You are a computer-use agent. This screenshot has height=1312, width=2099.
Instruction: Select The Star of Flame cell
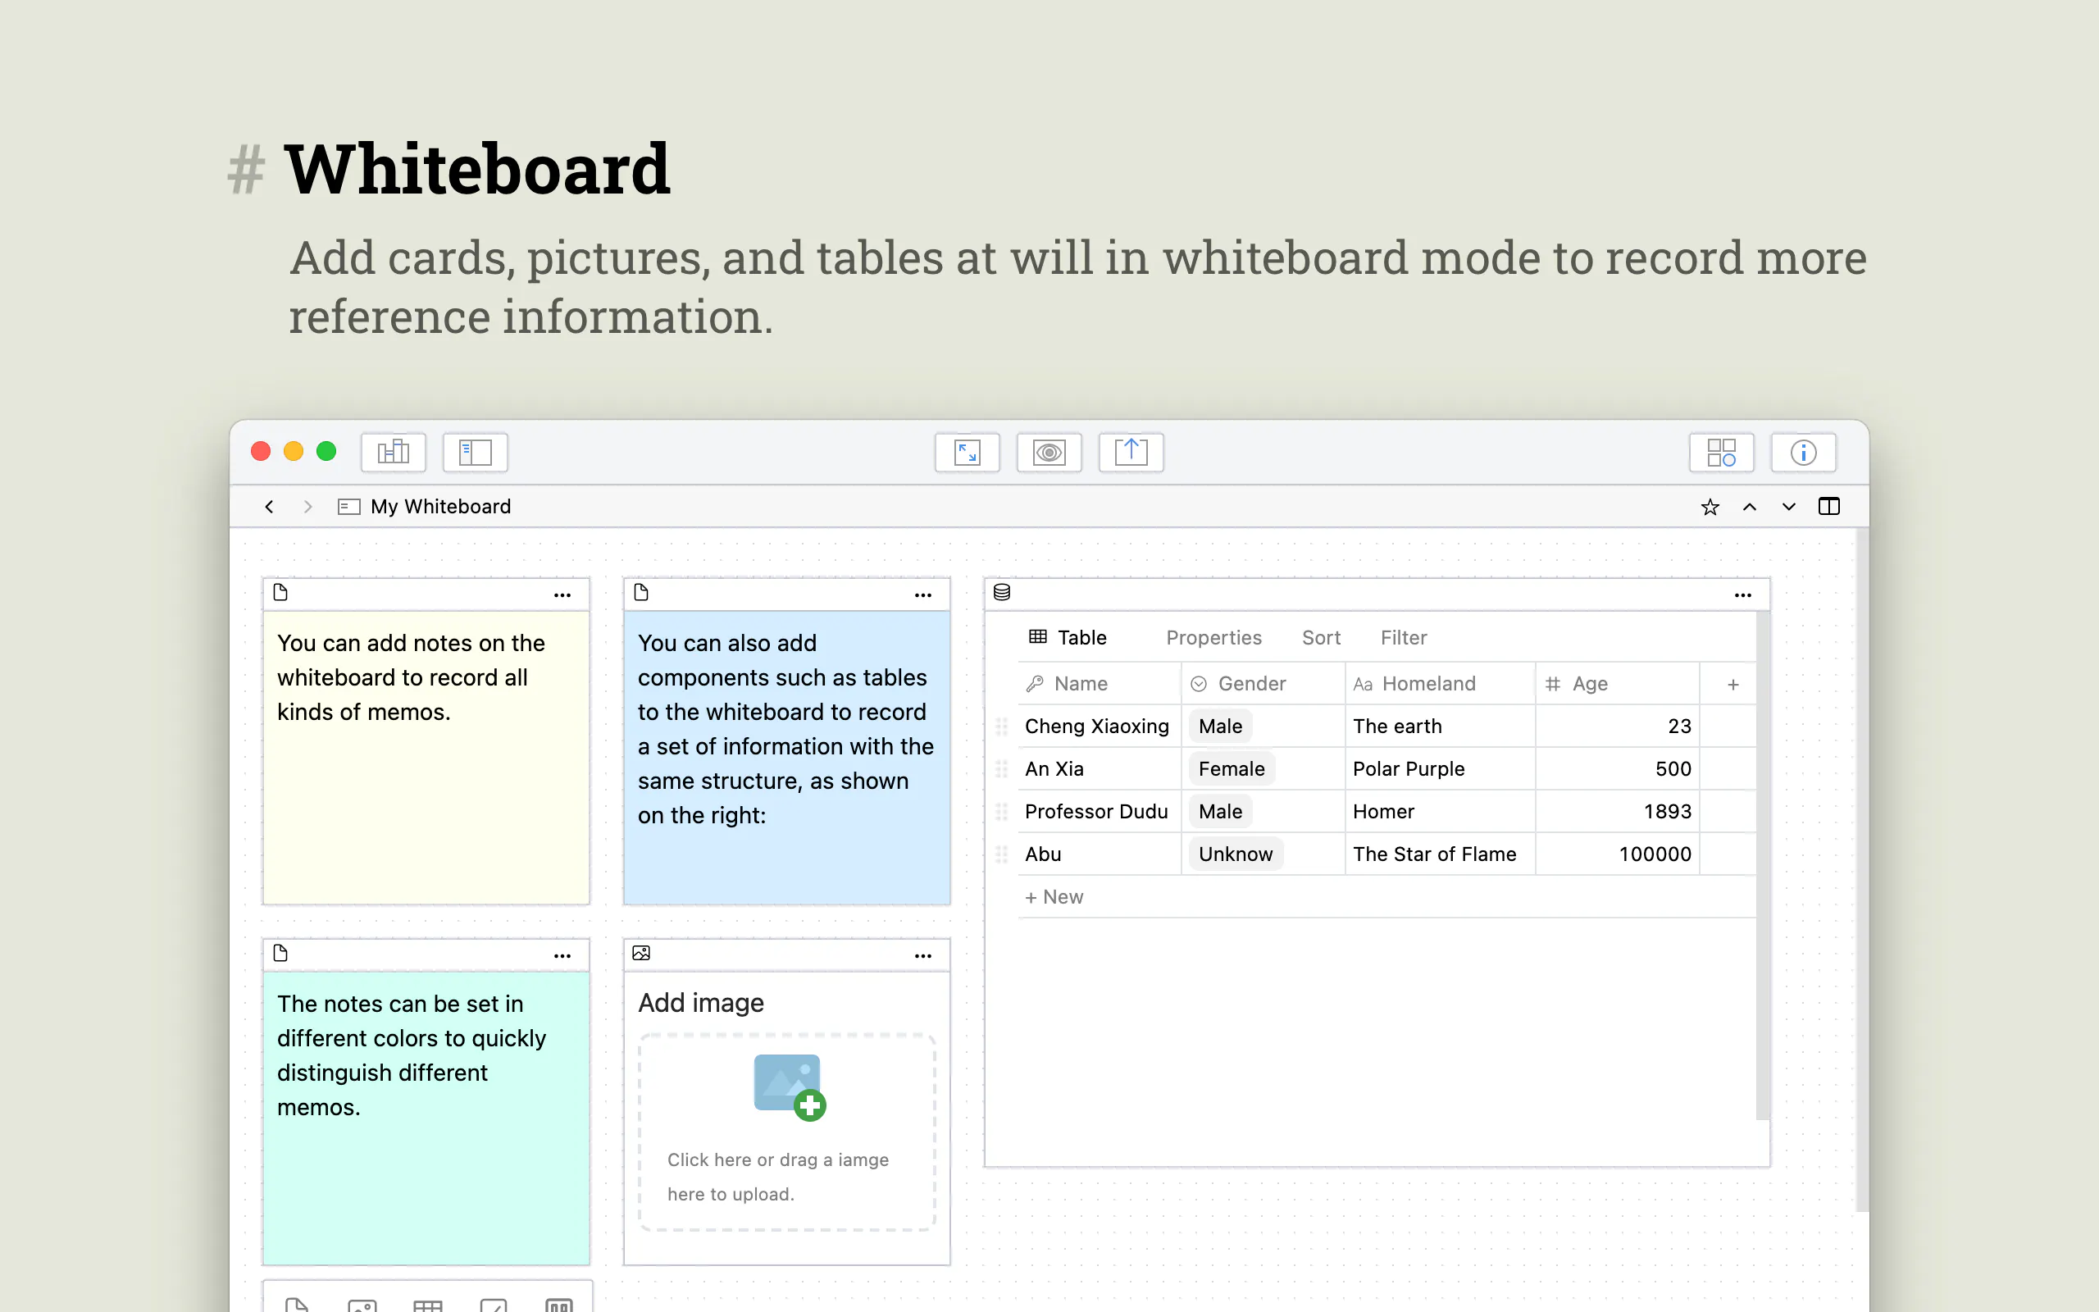(1440, 854)
